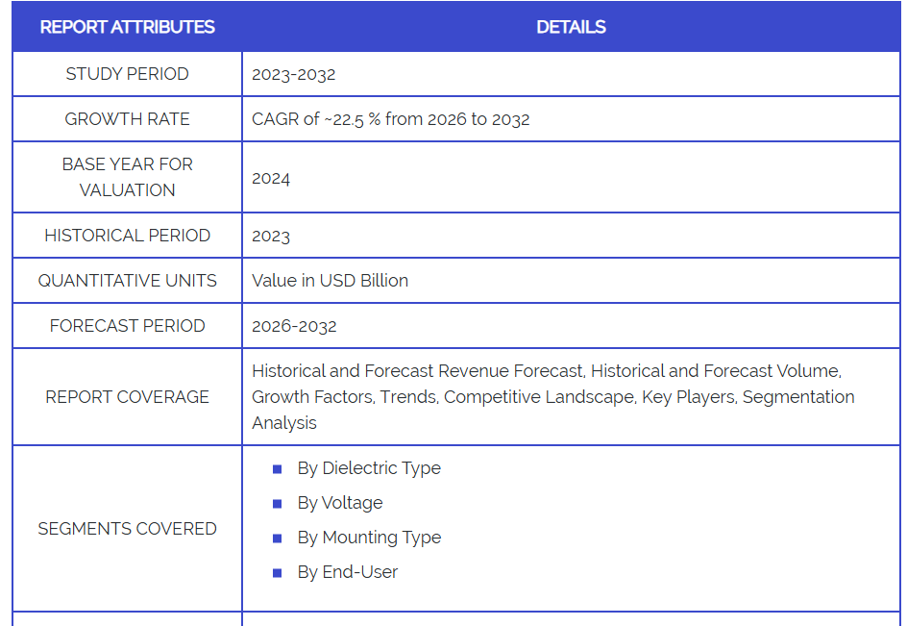Click the DETAILS column header
This screenshot has height=626, width=907.
click(571, 27)
